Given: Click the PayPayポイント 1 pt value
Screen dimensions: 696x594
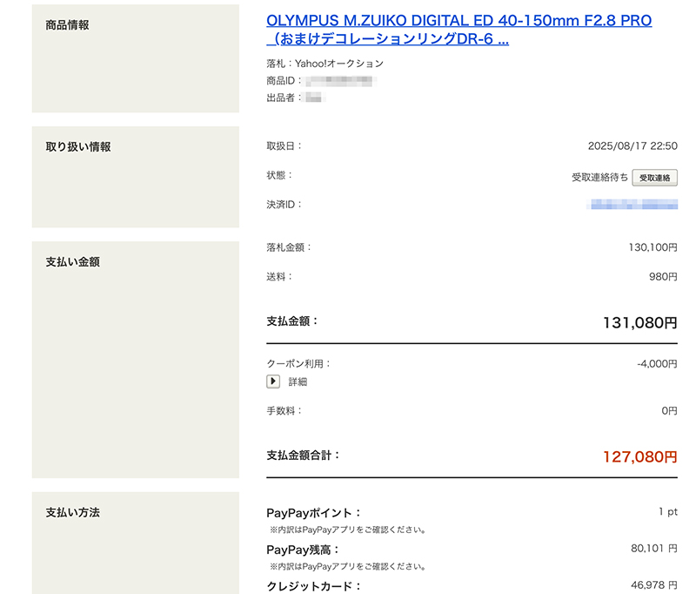Looking at the screenshot, I should click(668, 512).
